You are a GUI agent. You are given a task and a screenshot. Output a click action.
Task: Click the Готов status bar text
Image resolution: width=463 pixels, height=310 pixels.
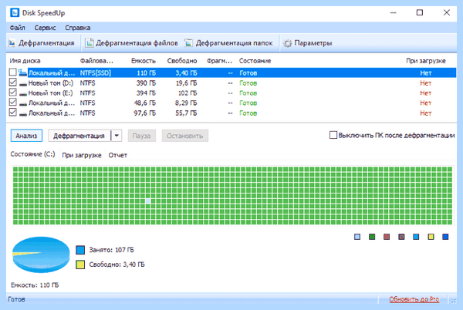[x=16, y=299]
